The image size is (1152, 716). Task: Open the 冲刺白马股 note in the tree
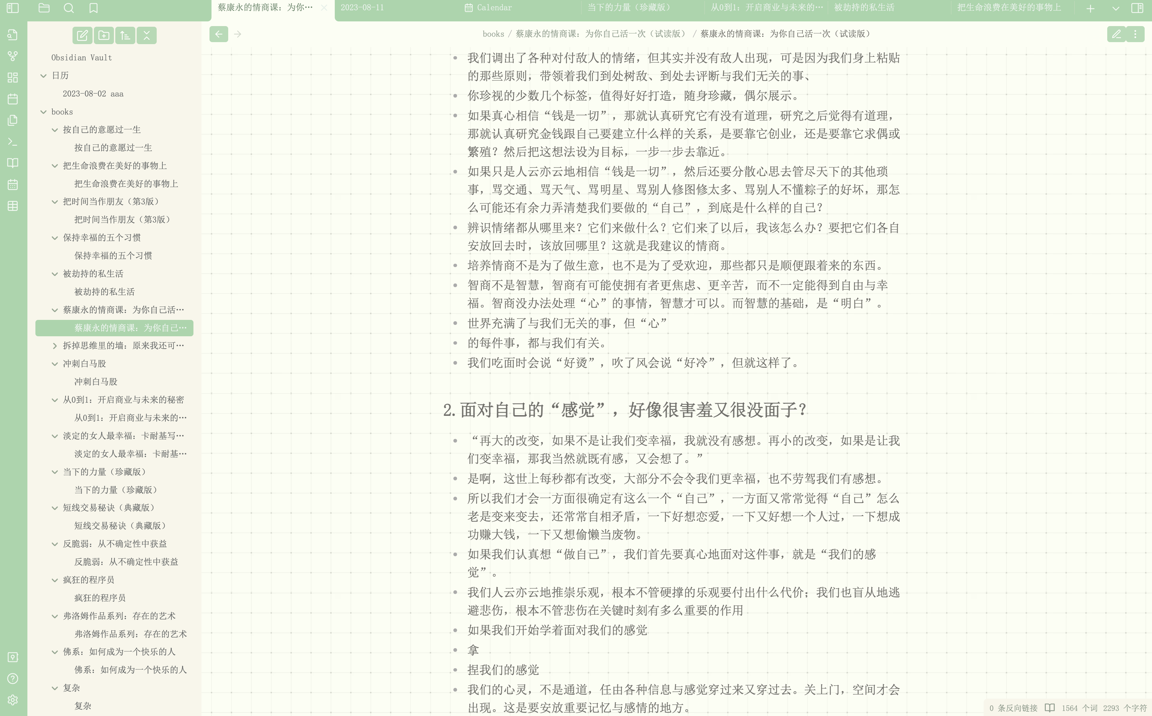pos(96,382)
